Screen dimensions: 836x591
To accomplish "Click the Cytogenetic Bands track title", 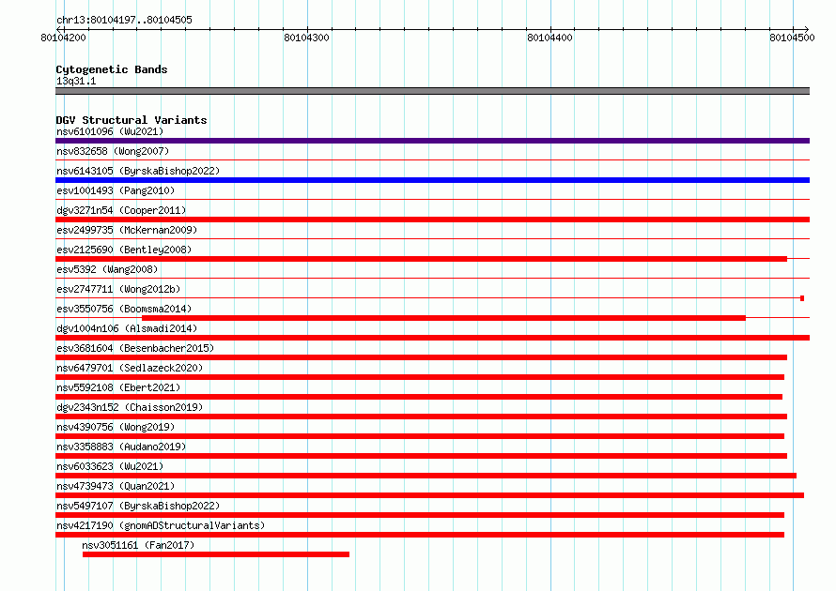I will pos(112,69).
